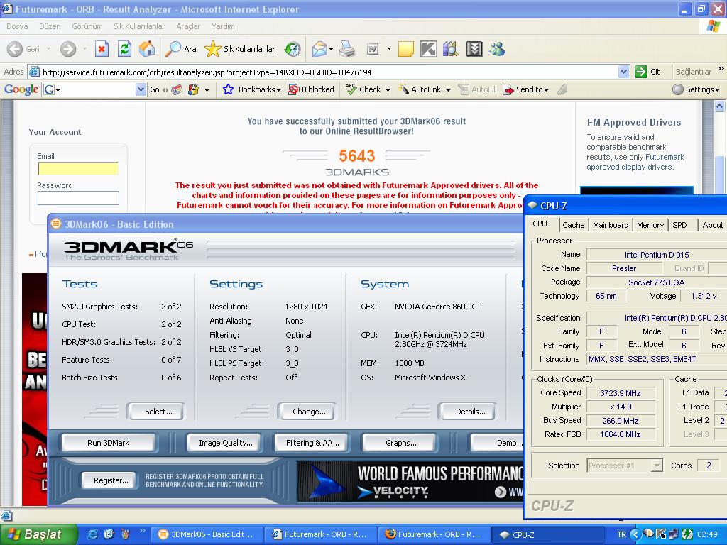Click the IE Forward arrow icon
Screen dimensions: 727x545
pyautogui.click(x=68, y=49)
